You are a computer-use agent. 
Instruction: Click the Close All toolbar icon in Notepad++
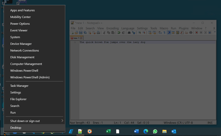[94, 33]
